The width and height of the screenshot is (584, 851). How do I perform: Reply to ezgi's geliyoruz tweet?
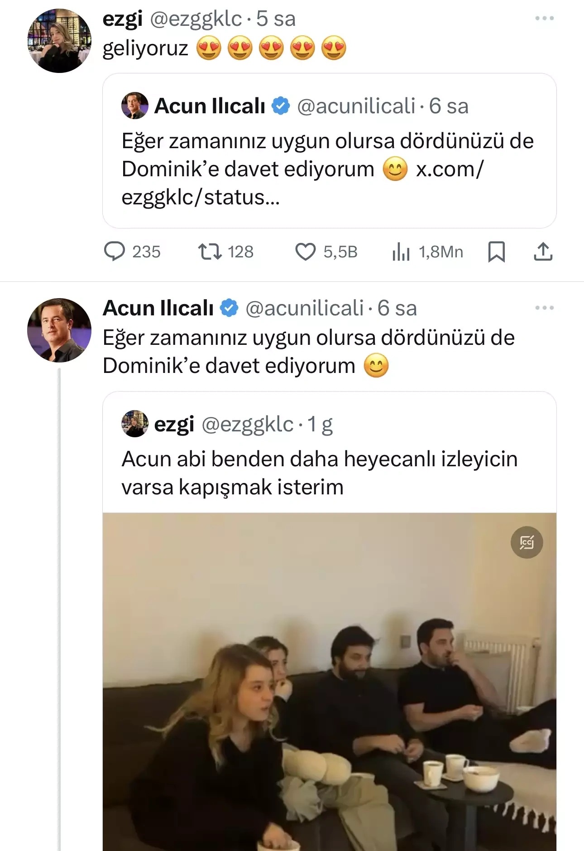(115, 251)
